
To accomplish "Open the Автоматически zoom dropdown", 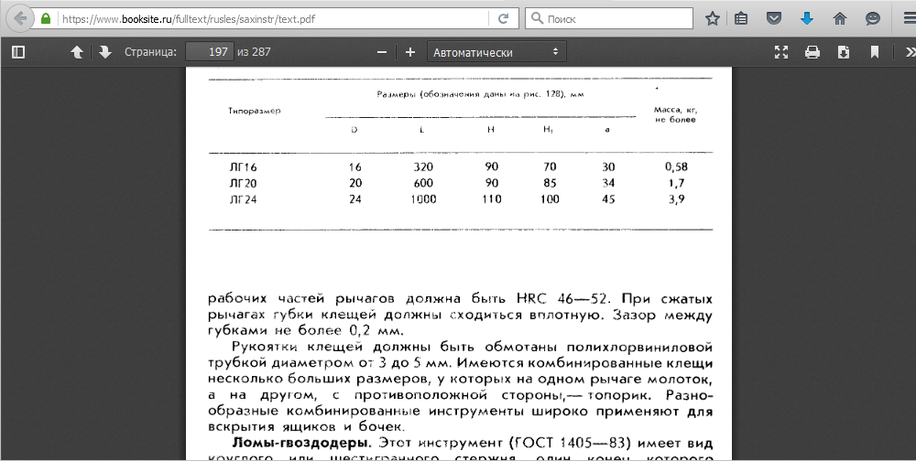I will coord(496,52).
